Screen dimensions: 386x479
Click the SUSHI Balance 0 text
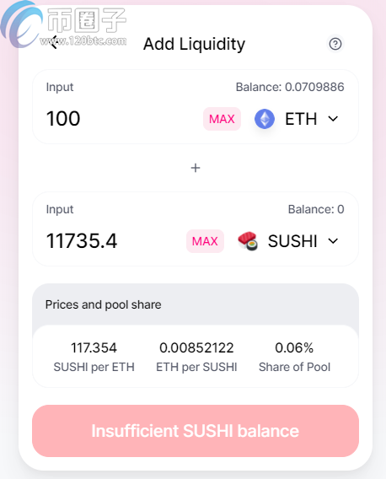click(316, 209)
